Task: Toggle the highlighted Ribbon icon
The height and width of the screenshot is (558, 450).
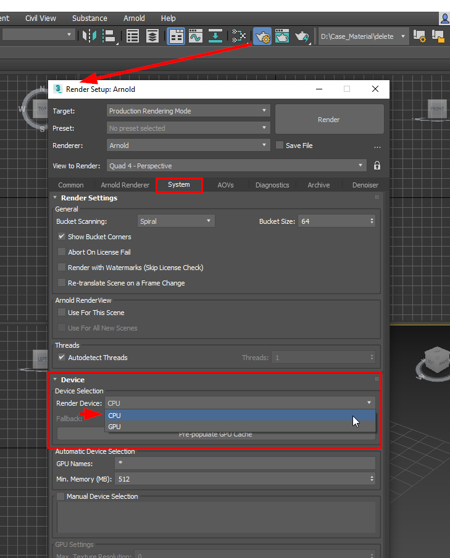Action: point(176,36)
